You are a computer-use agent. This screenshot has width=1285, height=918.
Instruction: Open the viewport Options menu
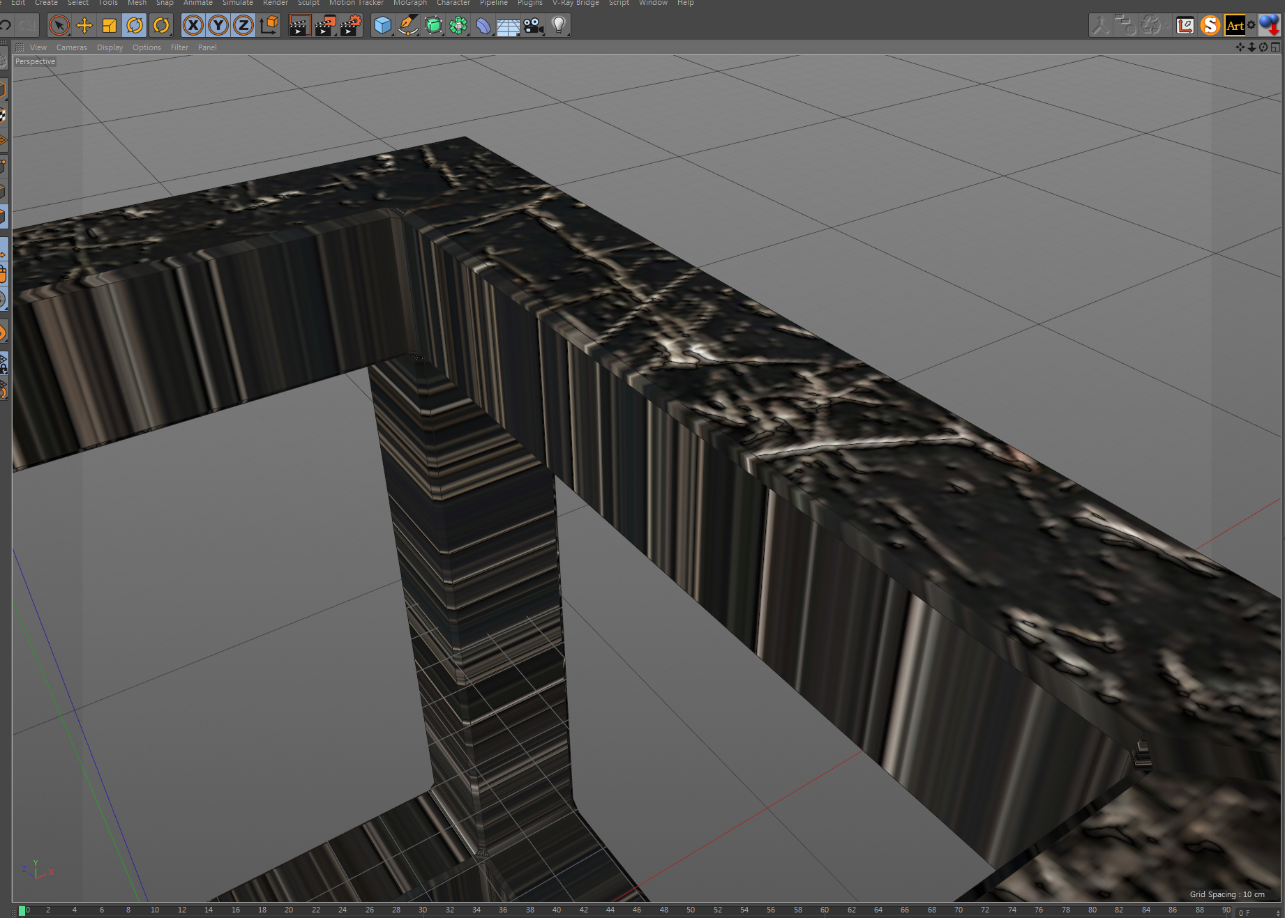[x=146, y=47]
